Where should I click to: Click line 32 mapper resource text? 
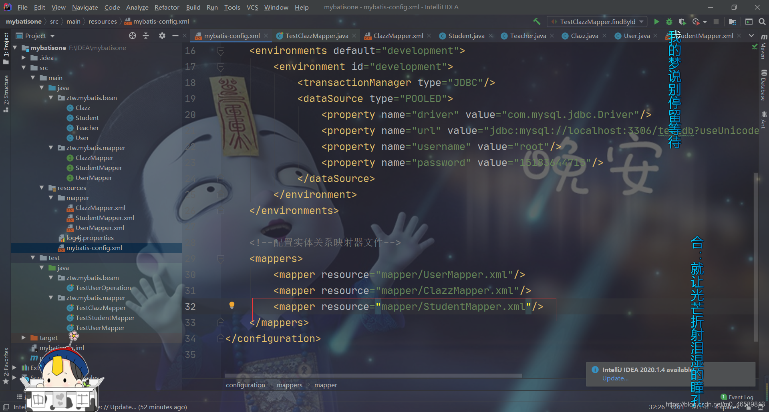pos(408,307)
